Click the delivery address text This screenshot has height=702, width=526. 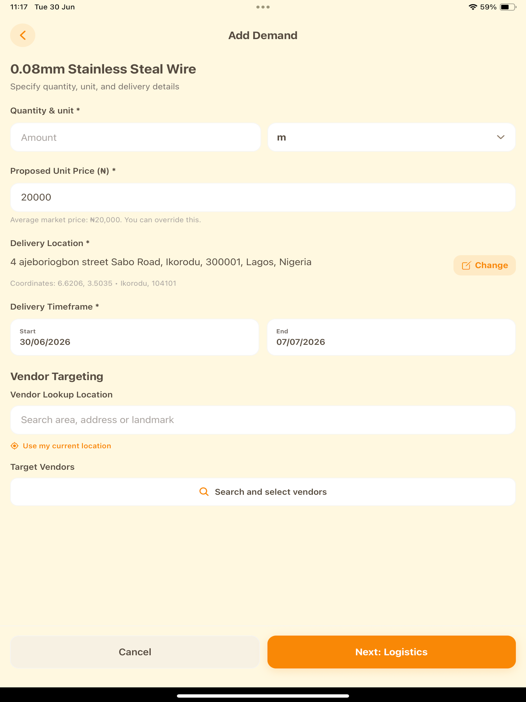click(x=161, y=262)
